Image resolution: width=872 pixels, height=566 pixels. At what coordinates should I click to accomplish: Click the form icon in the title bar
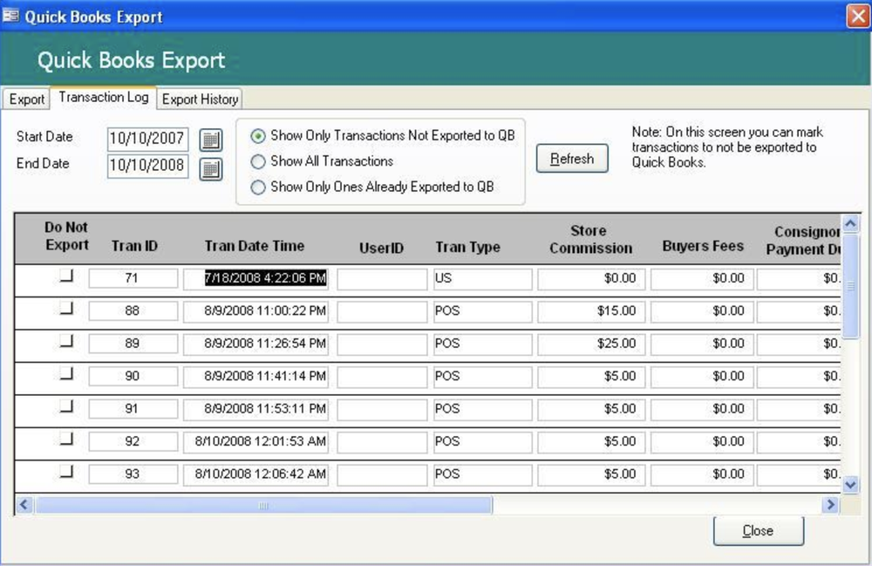10,16
